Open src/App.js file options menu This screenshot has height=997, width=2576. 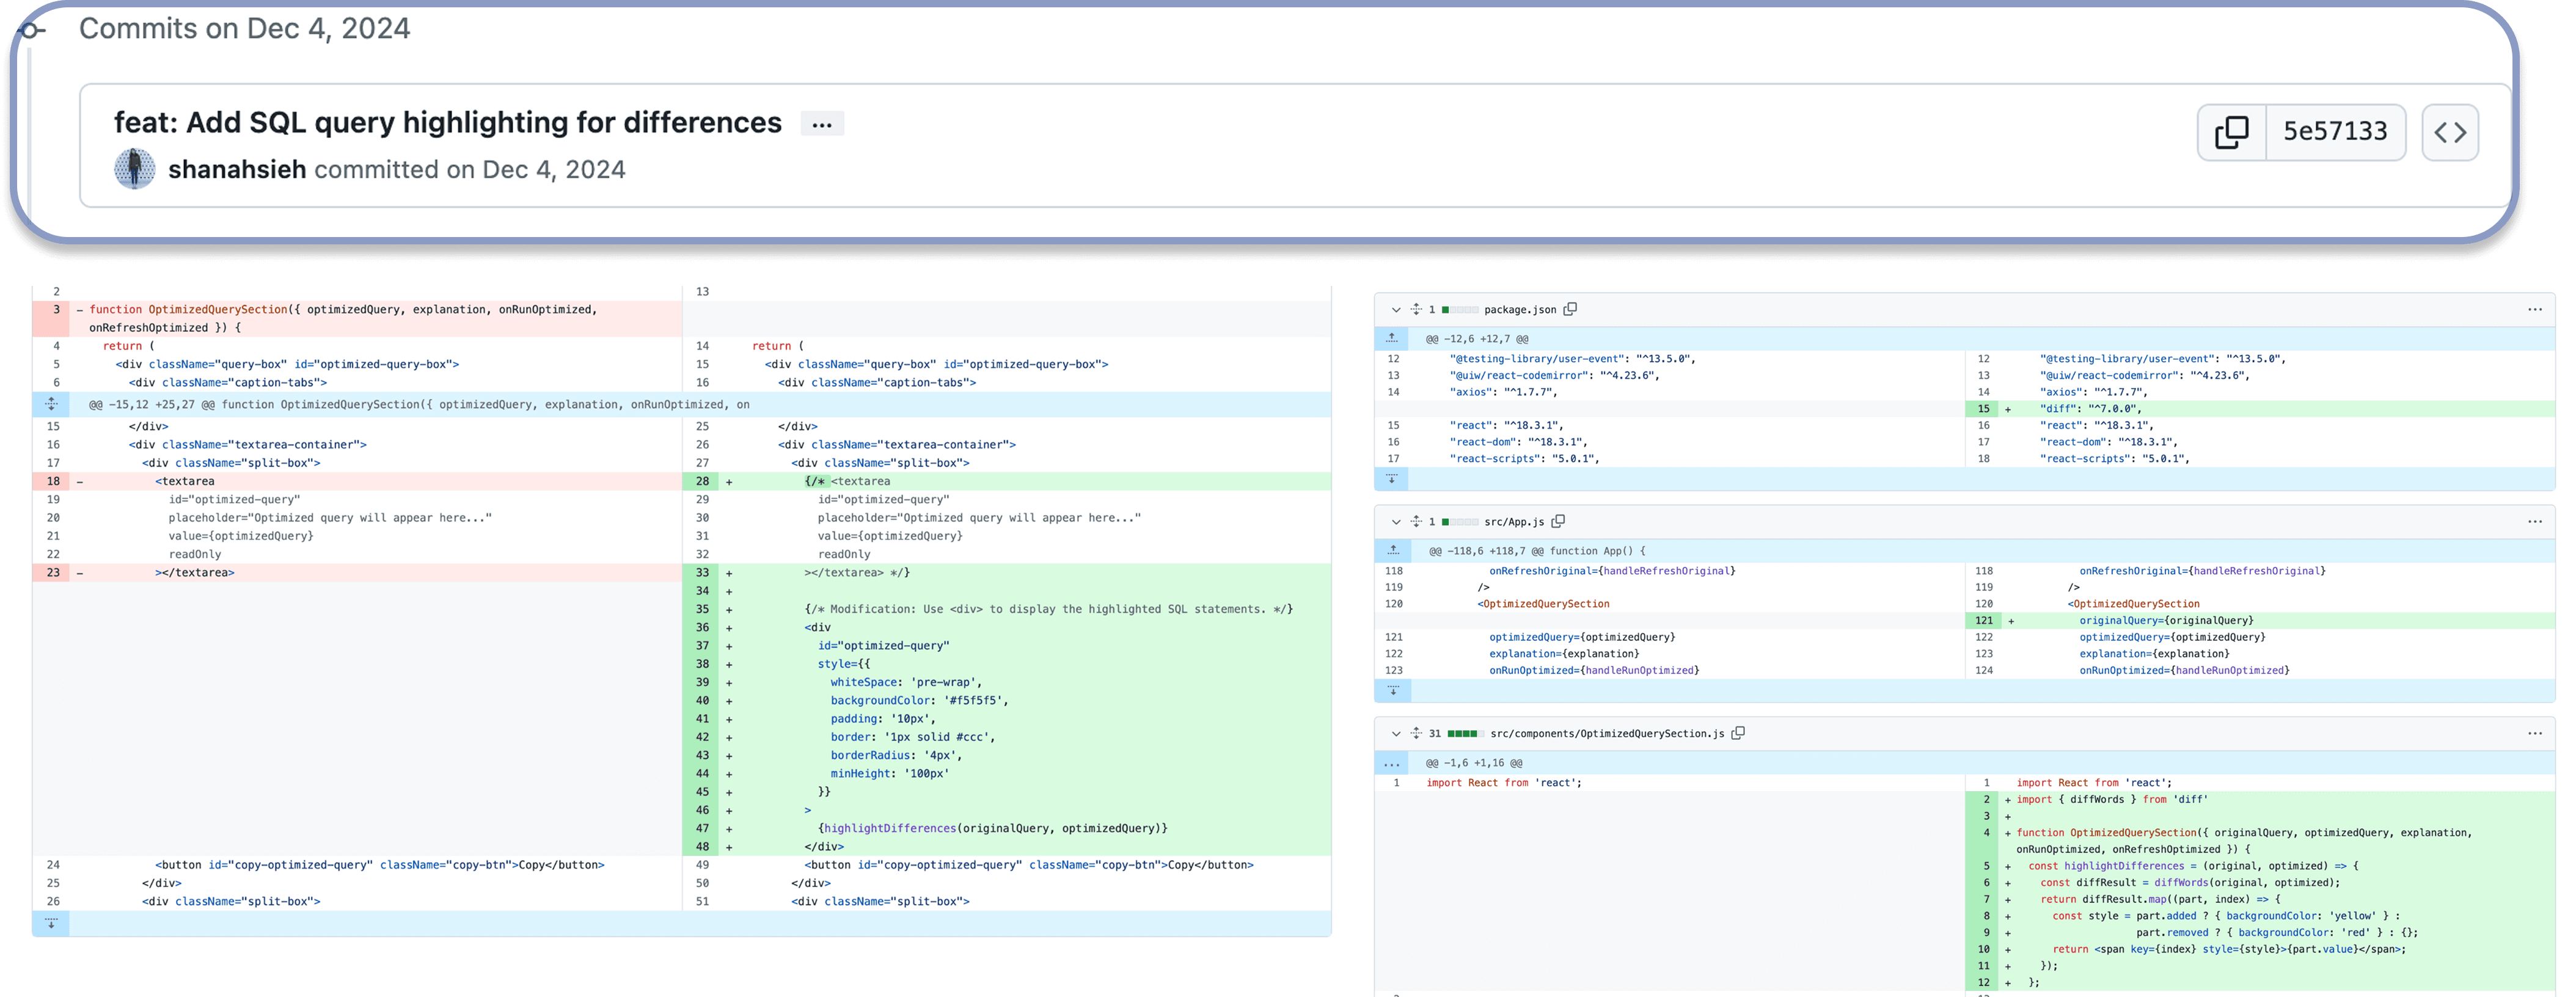[x=2534, y=521]
